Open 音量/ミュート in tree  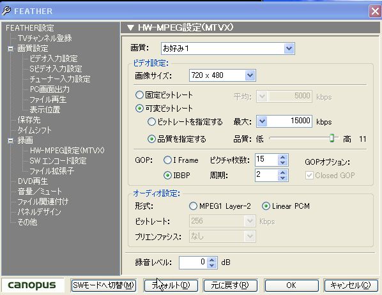coord(40,192)
